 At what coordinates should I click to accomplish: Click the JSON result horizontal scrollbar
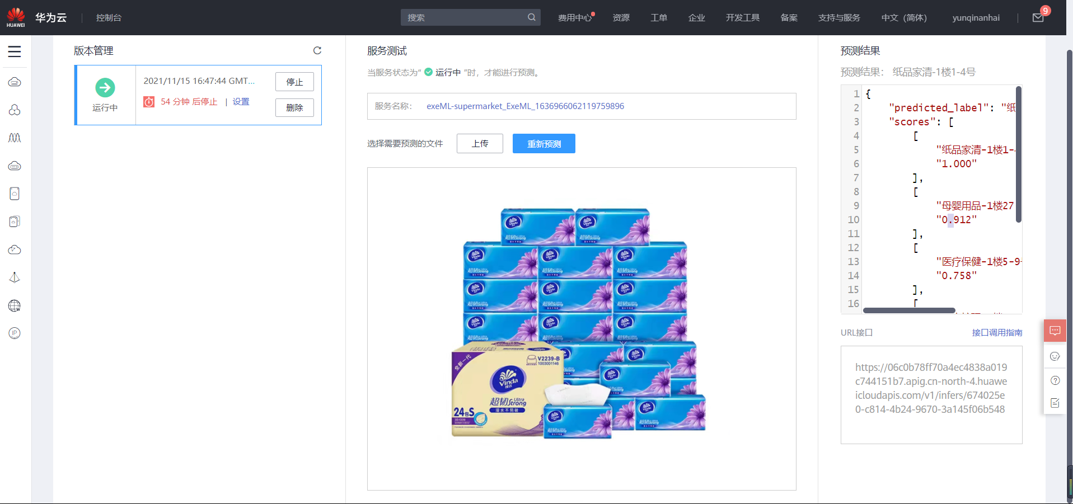(909, 310)
